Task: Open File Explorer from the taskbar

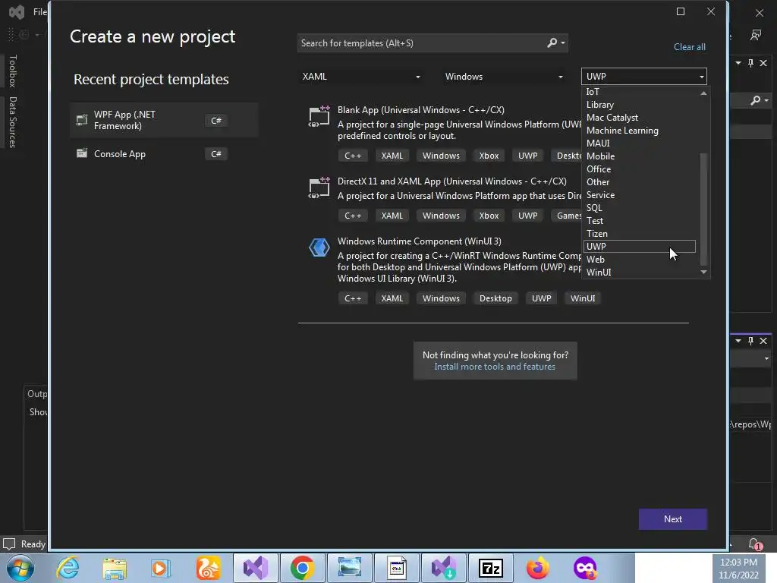Action: [115, 568]
